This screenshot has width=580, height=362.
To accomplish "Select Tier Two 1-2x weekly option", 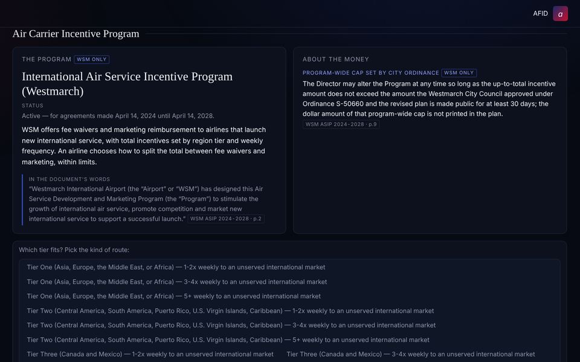I will (230, 311).
